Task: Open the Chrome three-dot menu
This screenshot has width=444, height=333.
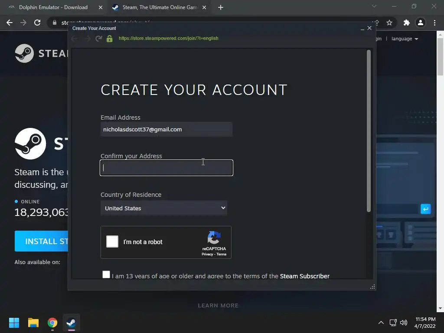Action: tap(434, 23)
